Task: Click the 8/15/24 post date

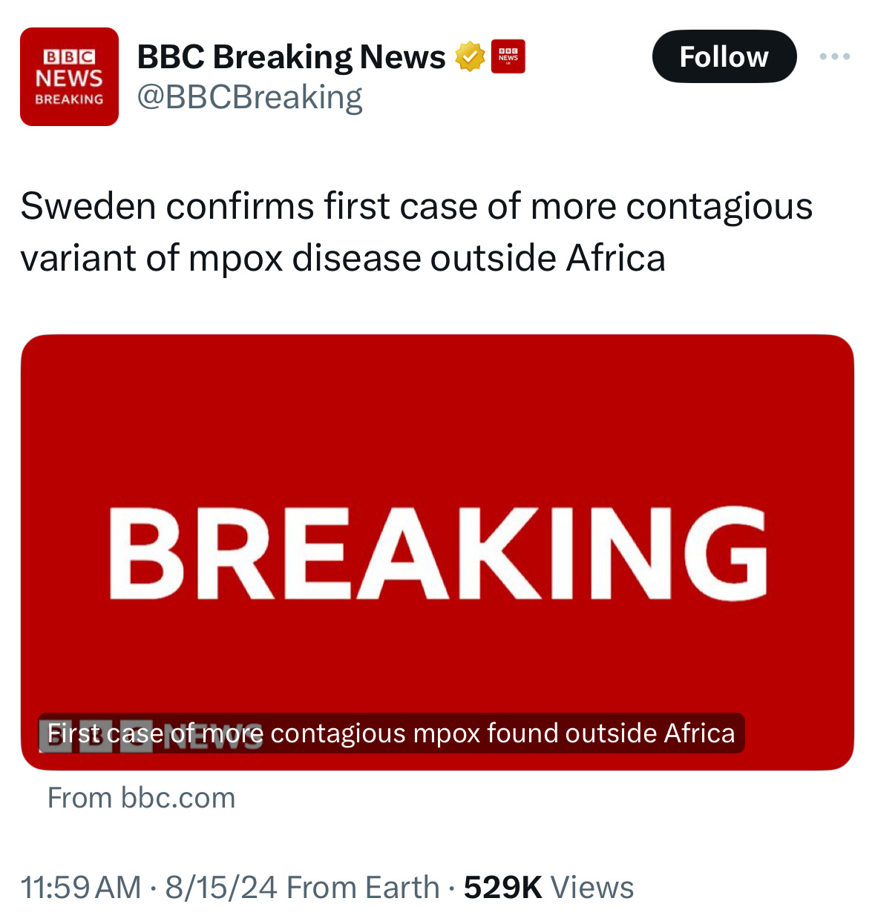Action: tap(221, 888)
